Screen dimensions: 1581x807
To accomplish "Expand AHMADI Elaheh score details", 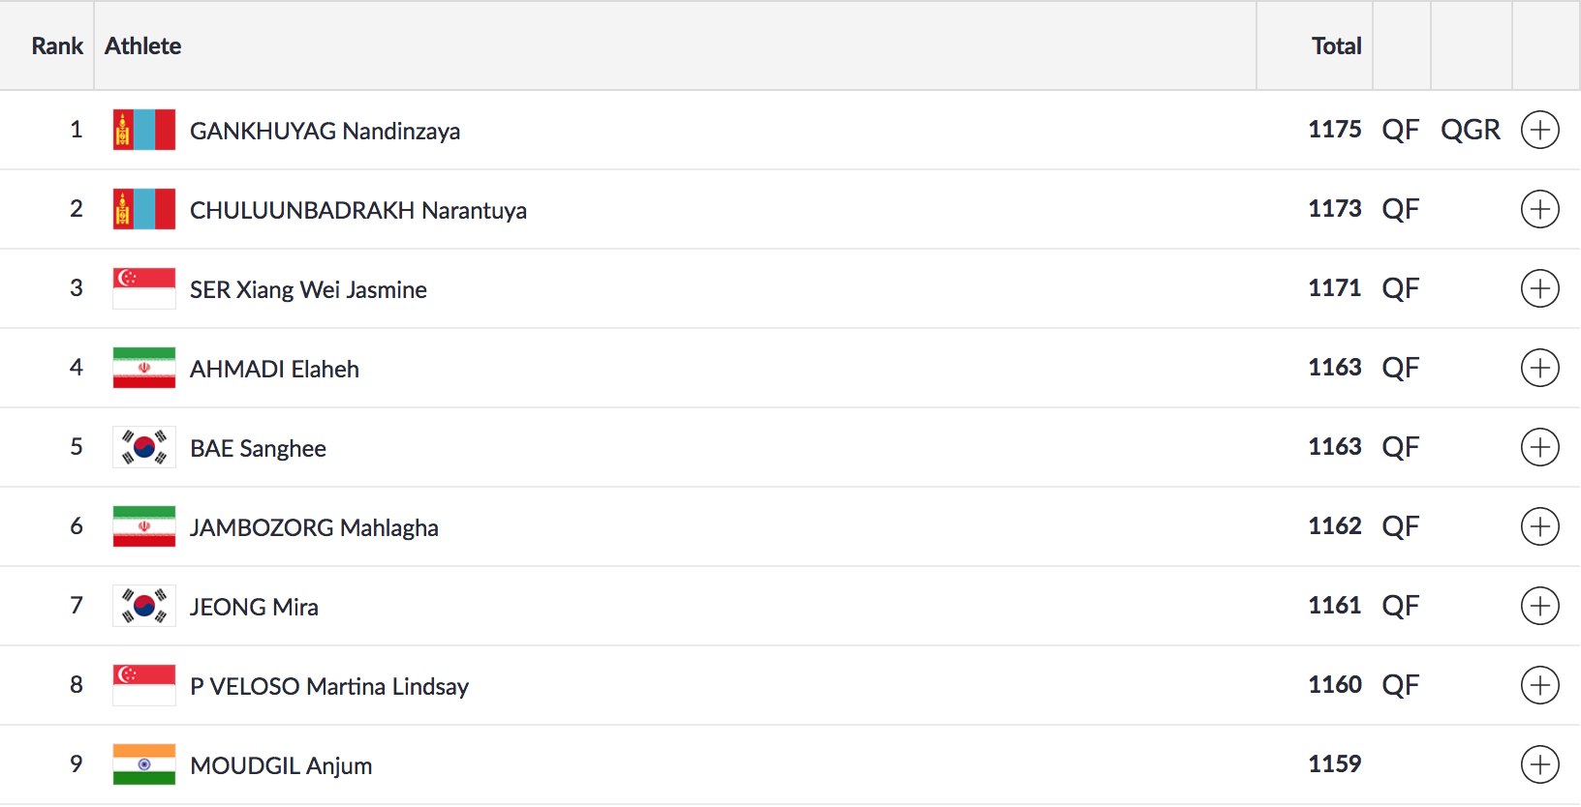I will 1539,368.
